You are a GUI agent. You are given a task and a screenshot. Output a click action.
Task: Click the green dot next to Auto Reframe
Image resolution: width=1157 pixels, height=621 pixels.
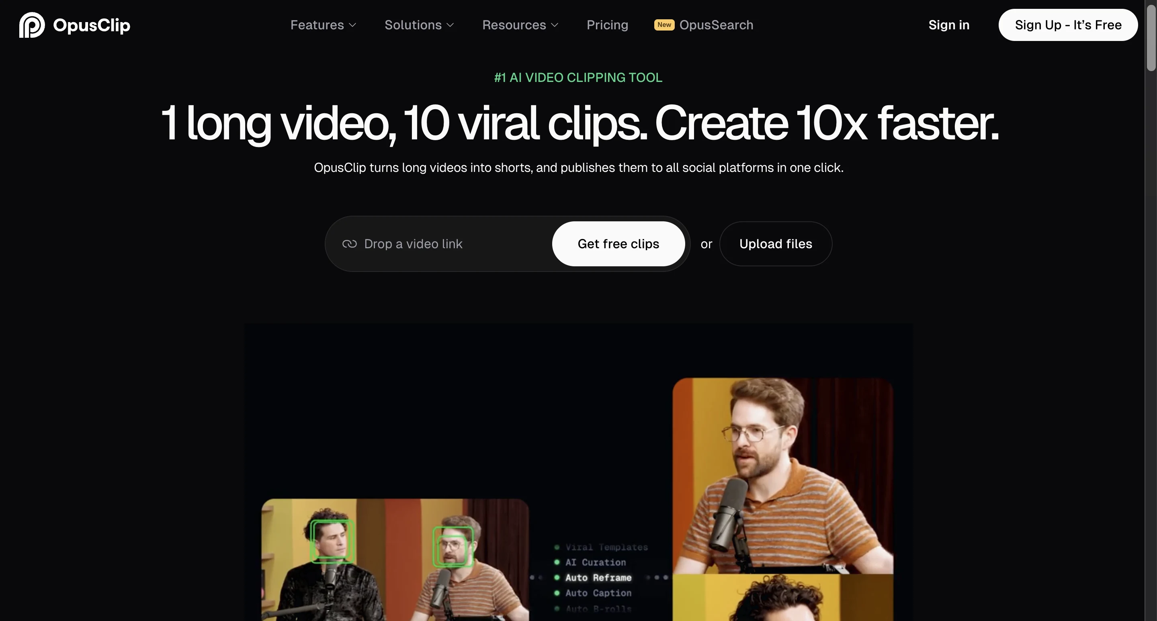click(557, 578)
